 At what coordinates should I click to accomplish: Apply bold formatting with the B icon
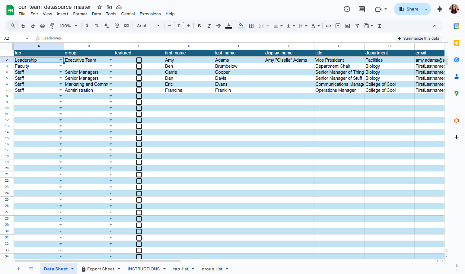(x=199, y=26)
